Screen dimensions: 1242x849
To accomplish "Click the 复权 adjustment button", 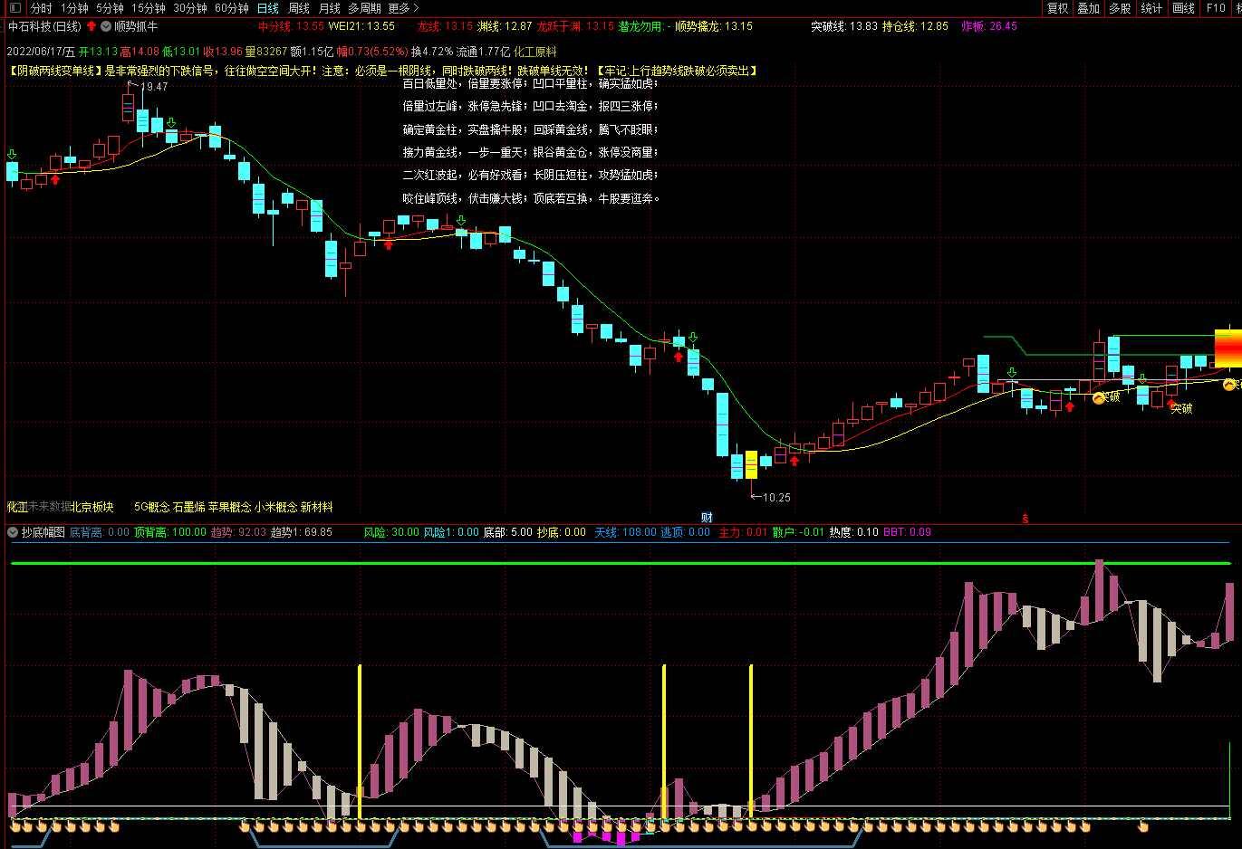I will 1057,8.
